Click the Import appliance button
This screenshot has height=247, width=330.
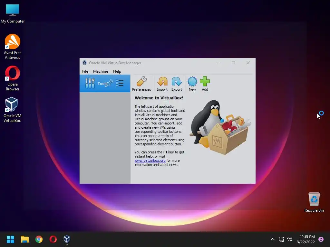(162, 84)
